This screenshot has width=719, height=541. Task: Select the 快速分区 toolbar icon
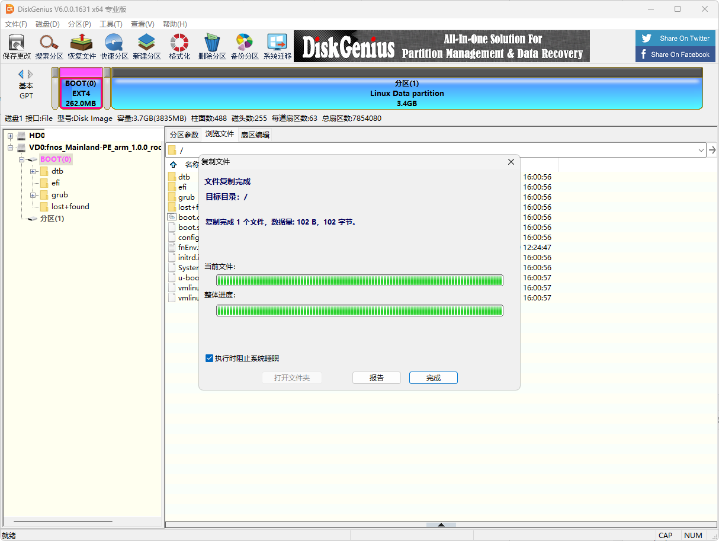click(x=114, y=47)
